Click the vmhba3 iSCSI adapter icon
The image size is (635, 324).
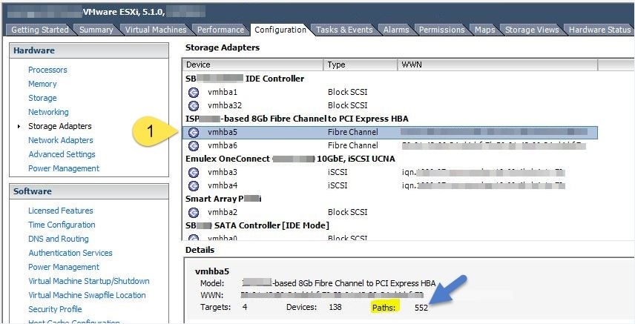tap(194, 173)
